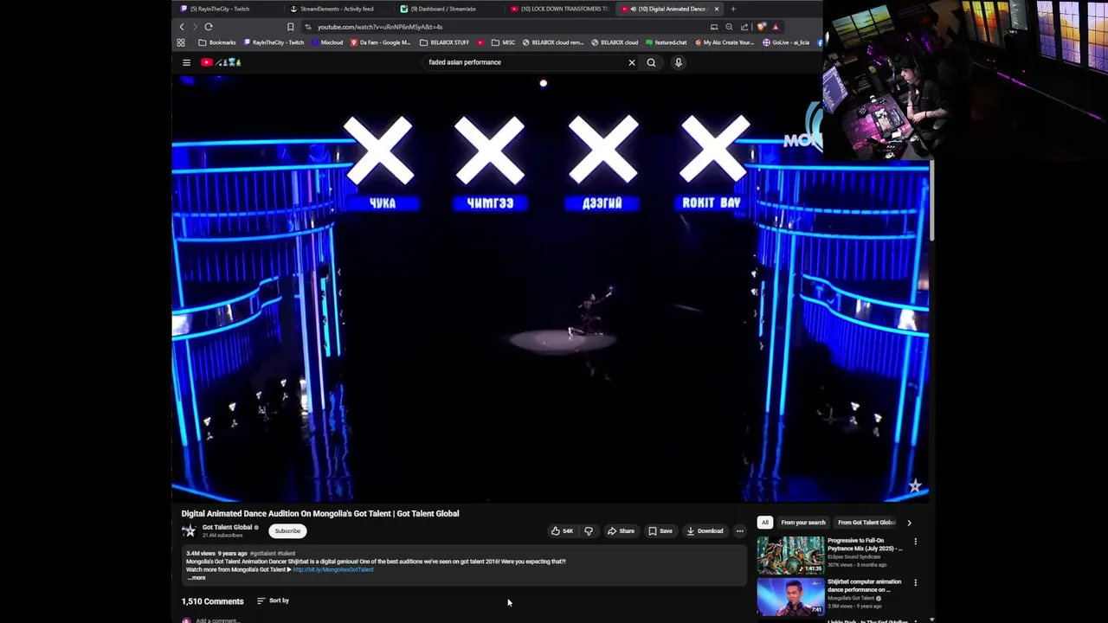Like the video (54K thumbs up)

tap(563, 531)
